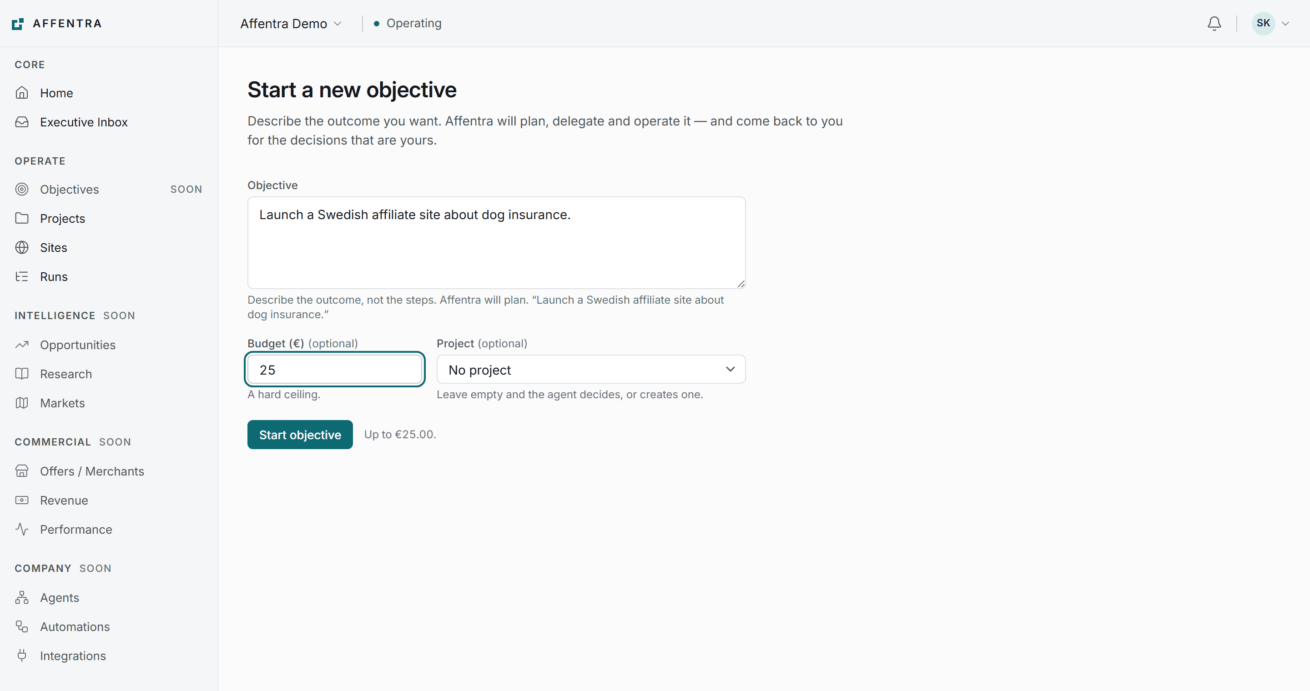Click the 'Budget (€) (optional)' label
Viewport: 1310px width, 691px height.
tap(302, 344)
